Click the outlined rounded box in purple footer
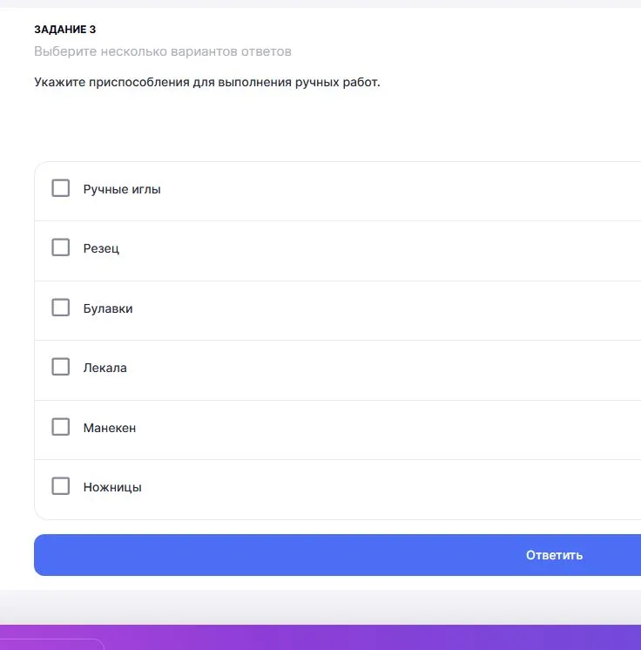641x650 pixels. click(52, 645)
